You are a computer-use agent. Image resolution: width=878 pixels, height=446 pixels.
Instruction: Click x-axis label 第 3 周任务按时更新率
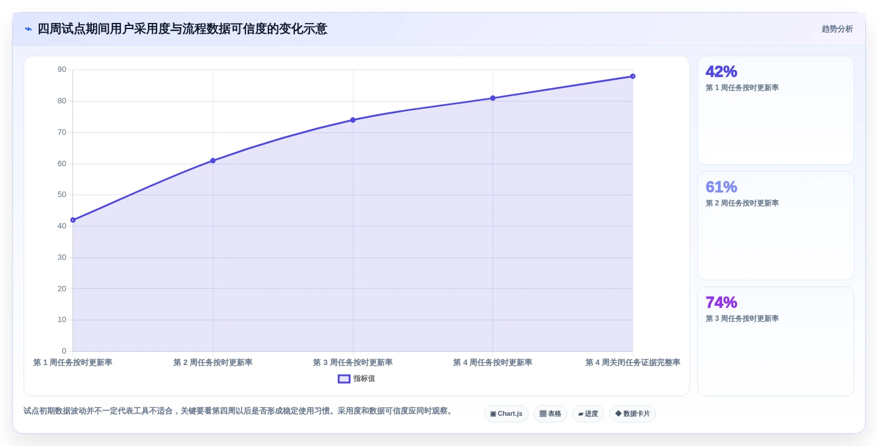[x=353, y=363]
